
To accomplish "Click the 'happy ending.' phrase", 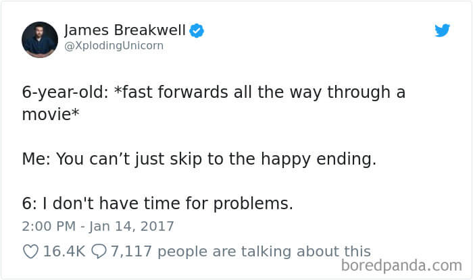I will 318,159.
